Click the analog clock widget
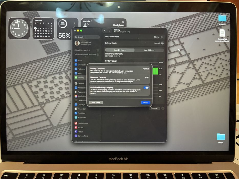 (x=19, y=28)
